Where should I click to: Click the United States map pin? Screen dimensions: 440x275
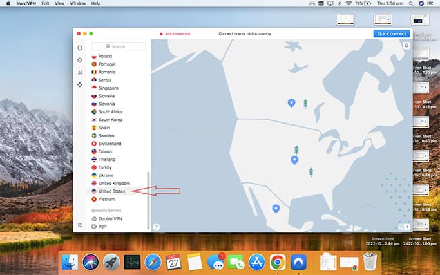tap(294, 160)
